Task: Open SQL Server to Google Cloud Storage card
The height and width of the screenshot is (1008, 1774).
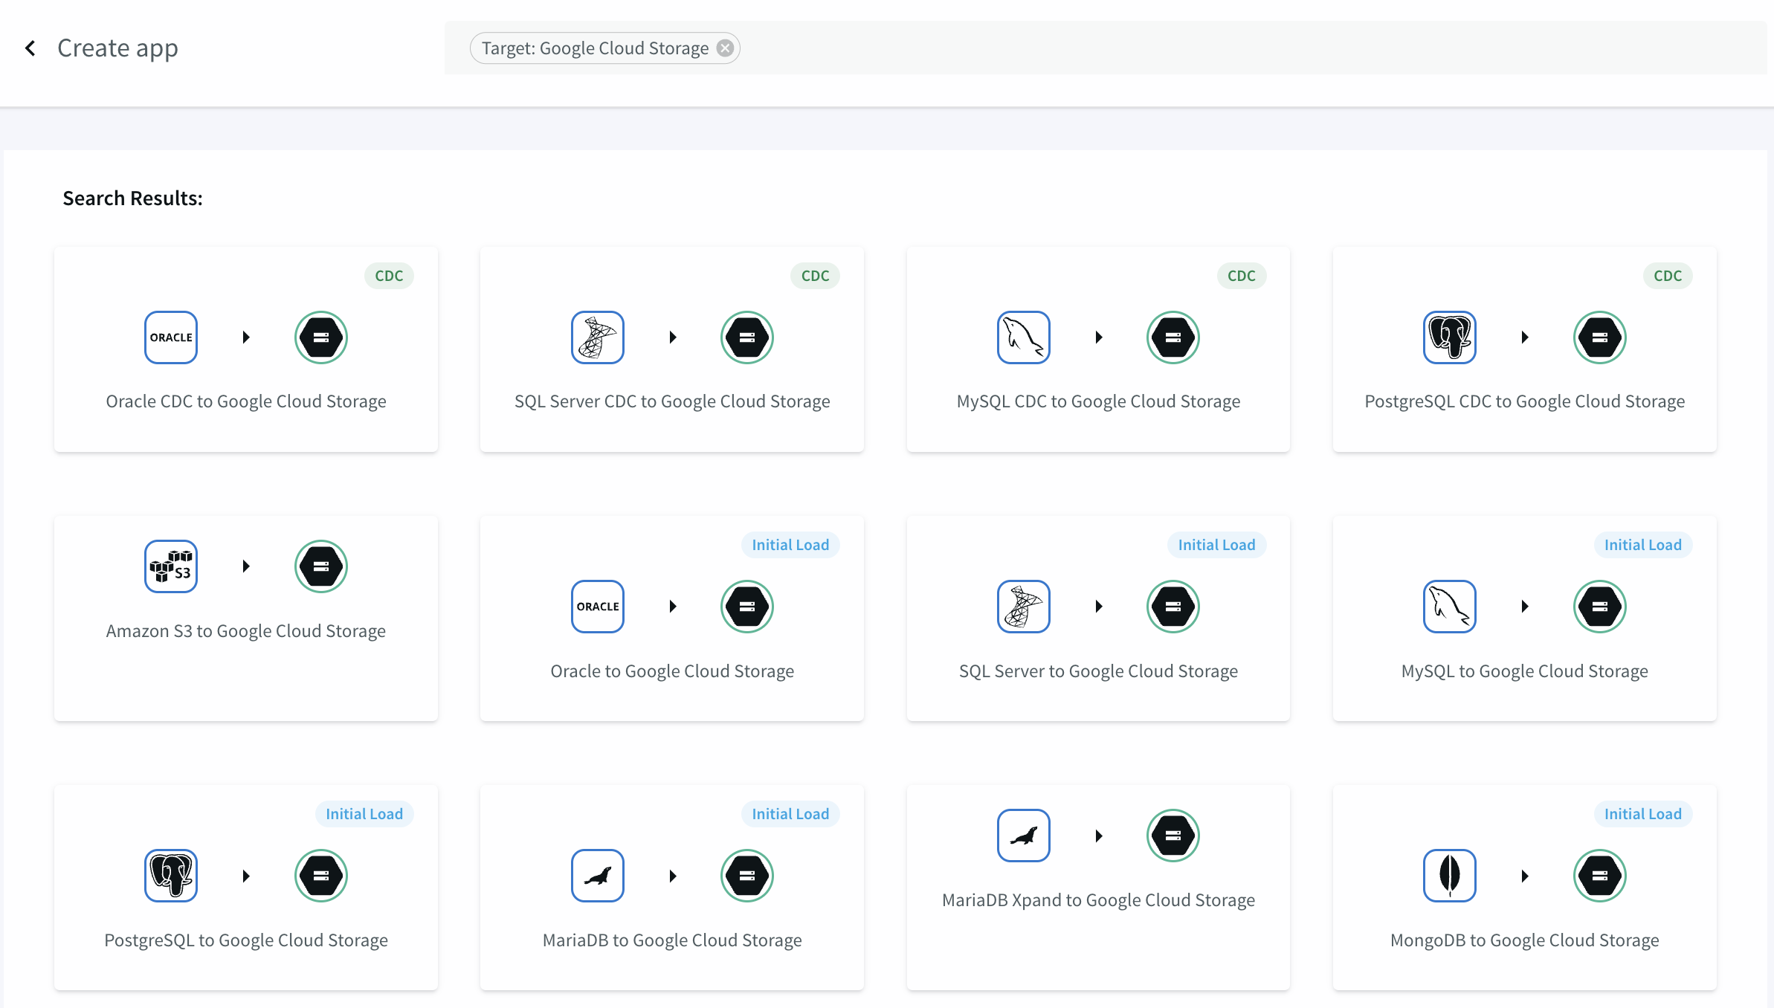Action: 1098,671
